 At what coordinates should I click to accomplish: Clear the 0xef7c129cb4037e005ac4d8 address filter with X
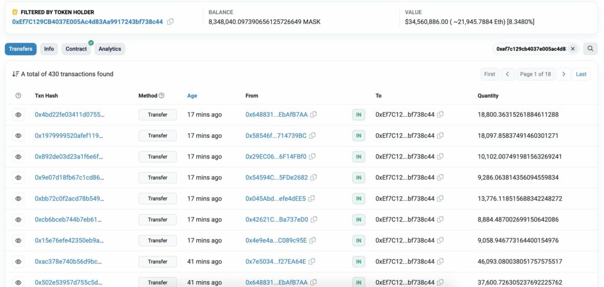[x=572, y=49]
